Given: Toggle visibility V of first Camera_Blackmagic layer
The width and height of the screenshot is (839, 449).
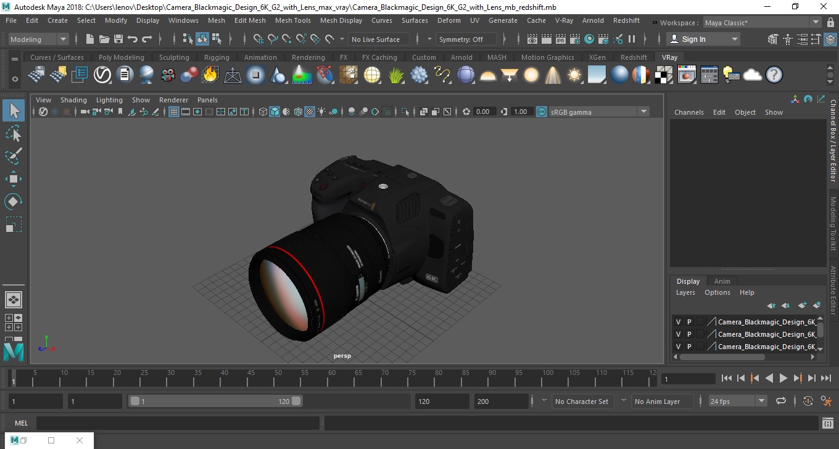Looking at the screenshot, I should [678, 322].
